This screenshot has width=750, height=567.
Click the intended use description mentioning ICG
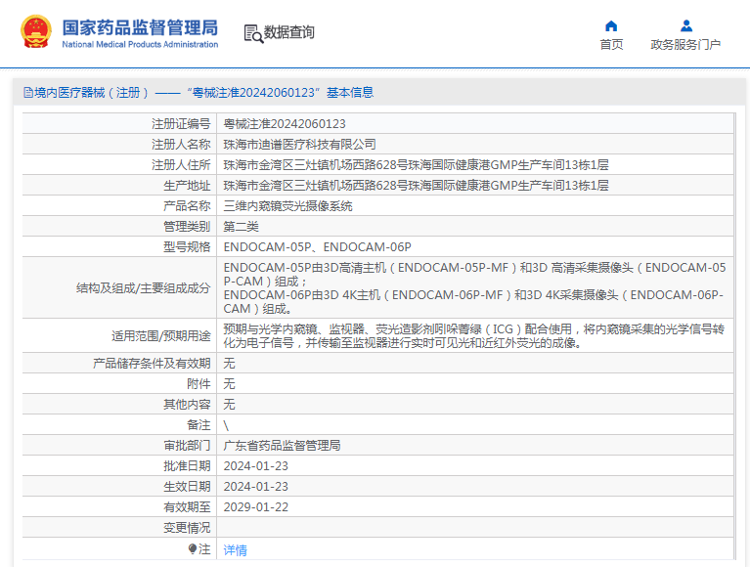pyautogui.click(x=474, y=335)
